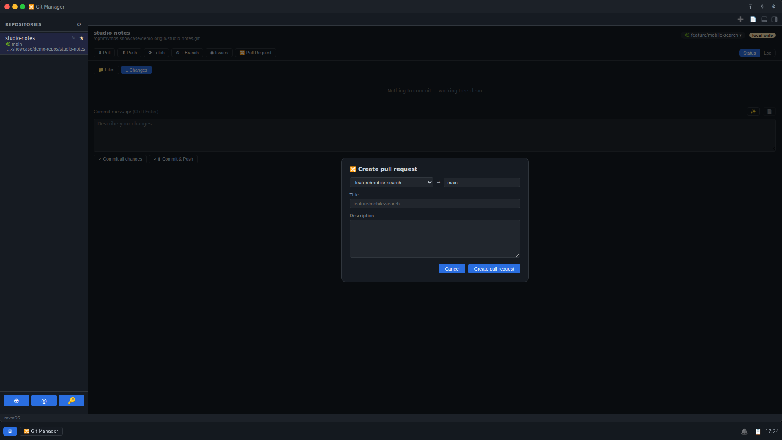Click the add repository plus button in sidebar
This screenshot has height=440, width=782.
coord(16,400)
